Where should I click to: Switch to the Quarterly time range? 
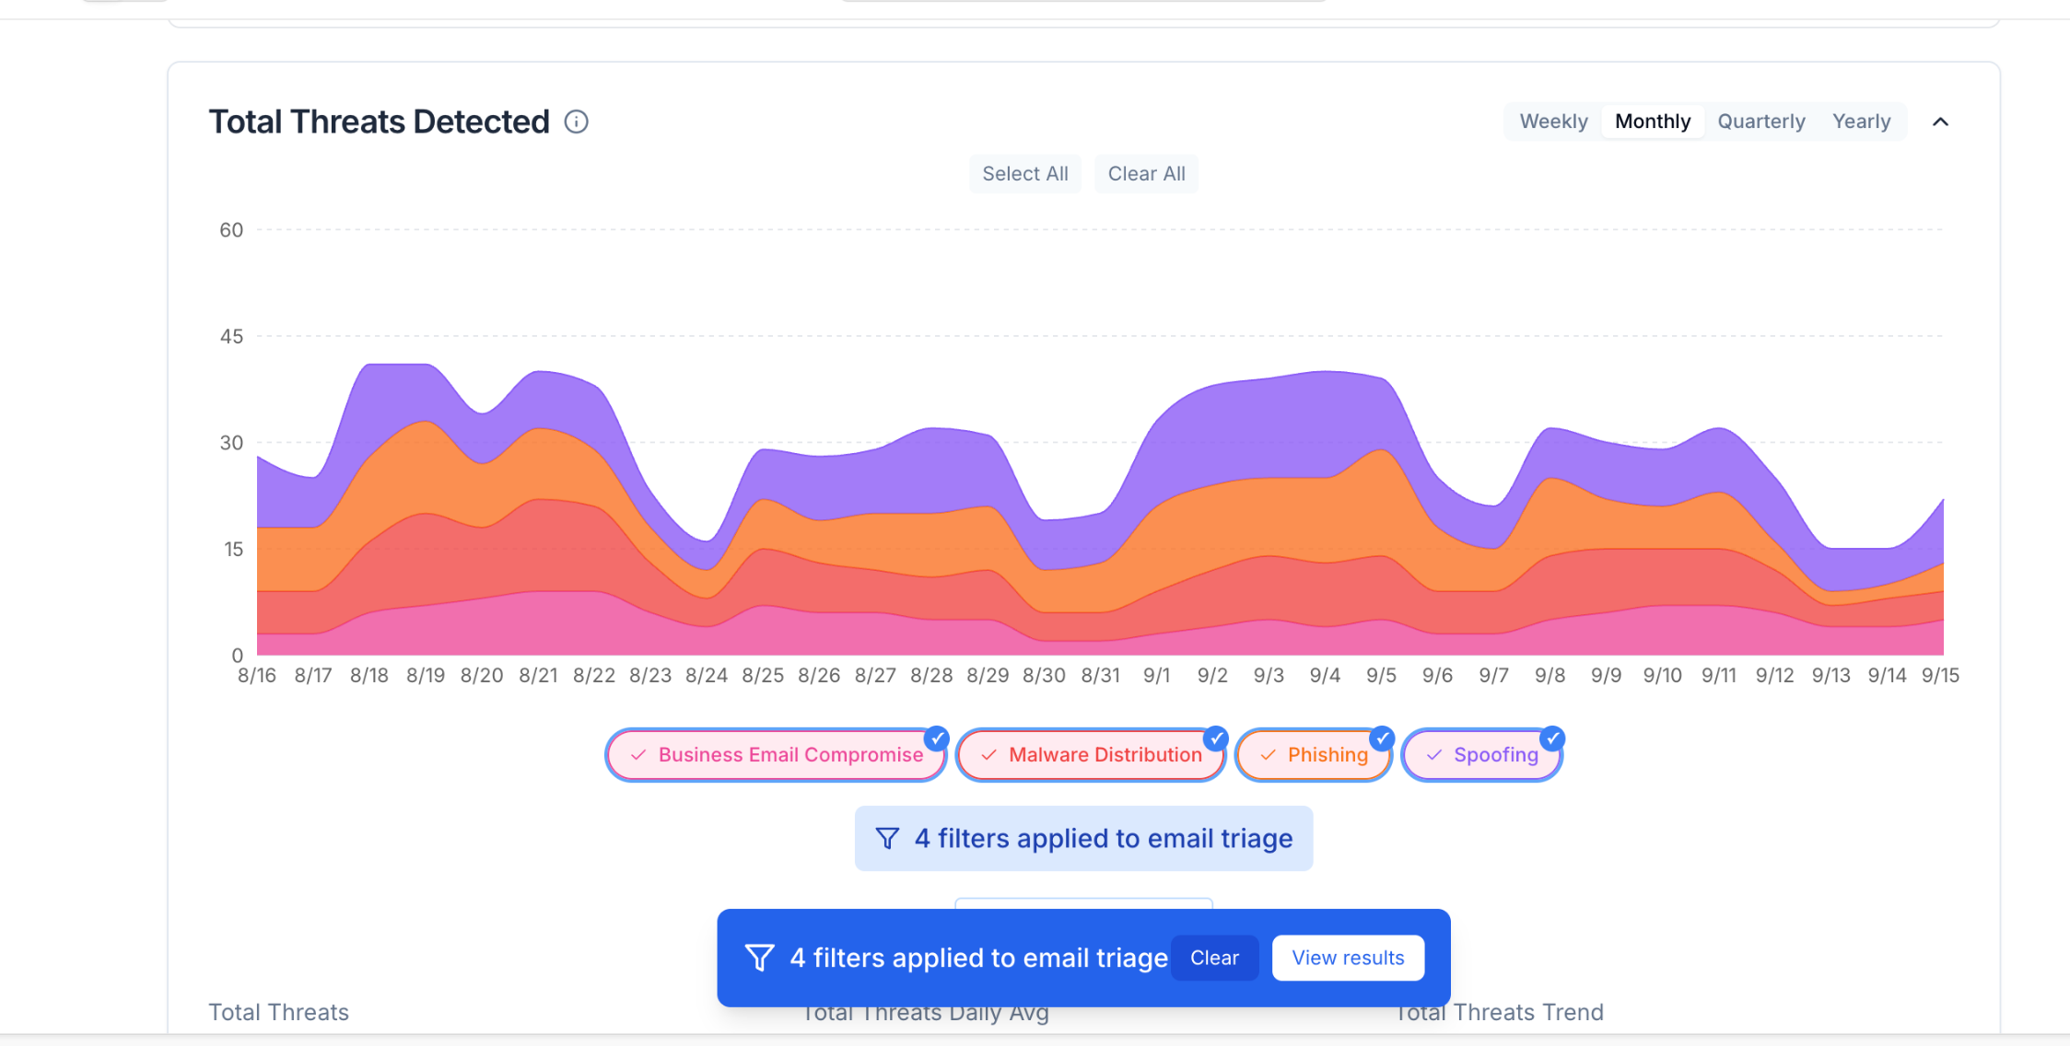1760,122
